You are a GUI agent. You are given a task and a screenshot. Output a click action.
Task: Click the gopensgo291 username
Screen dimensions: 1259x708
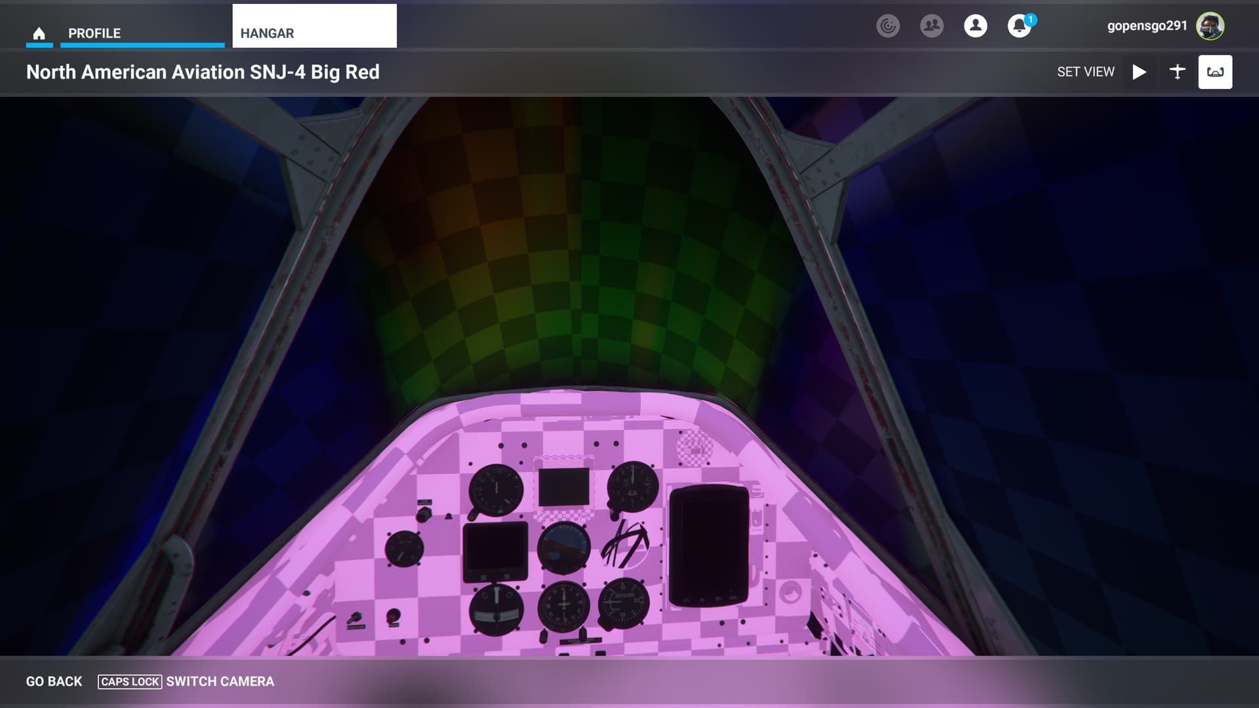(x=1147, y=26)
